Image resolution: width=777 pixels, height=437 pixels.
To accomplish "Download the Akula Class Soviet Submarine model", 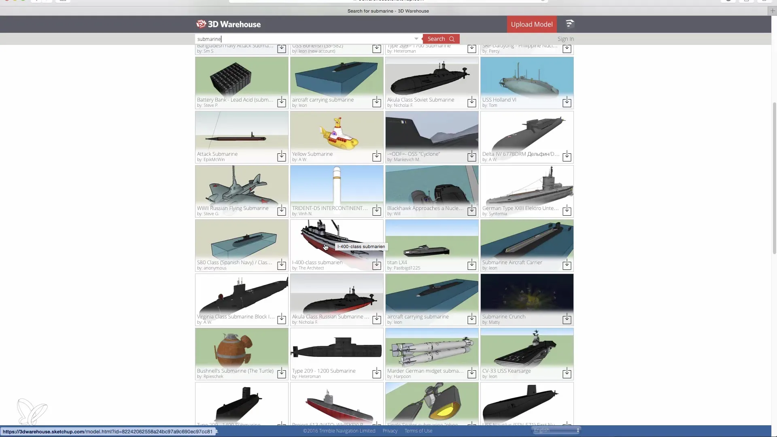I will click(x=472, y=102).
